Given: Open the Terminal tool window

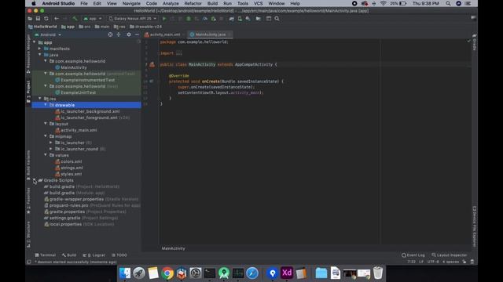Looking at the screenshot, I should pyautogui.click(x=46, y=255).
